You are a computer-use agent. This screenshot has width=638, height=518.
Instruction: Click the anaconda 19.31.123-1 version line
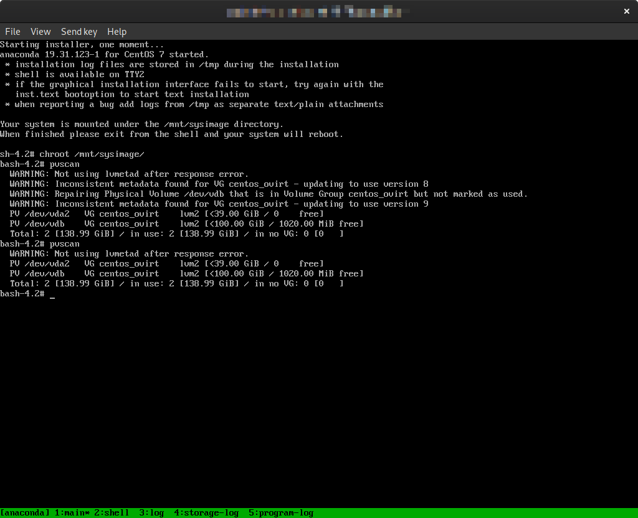105,55
